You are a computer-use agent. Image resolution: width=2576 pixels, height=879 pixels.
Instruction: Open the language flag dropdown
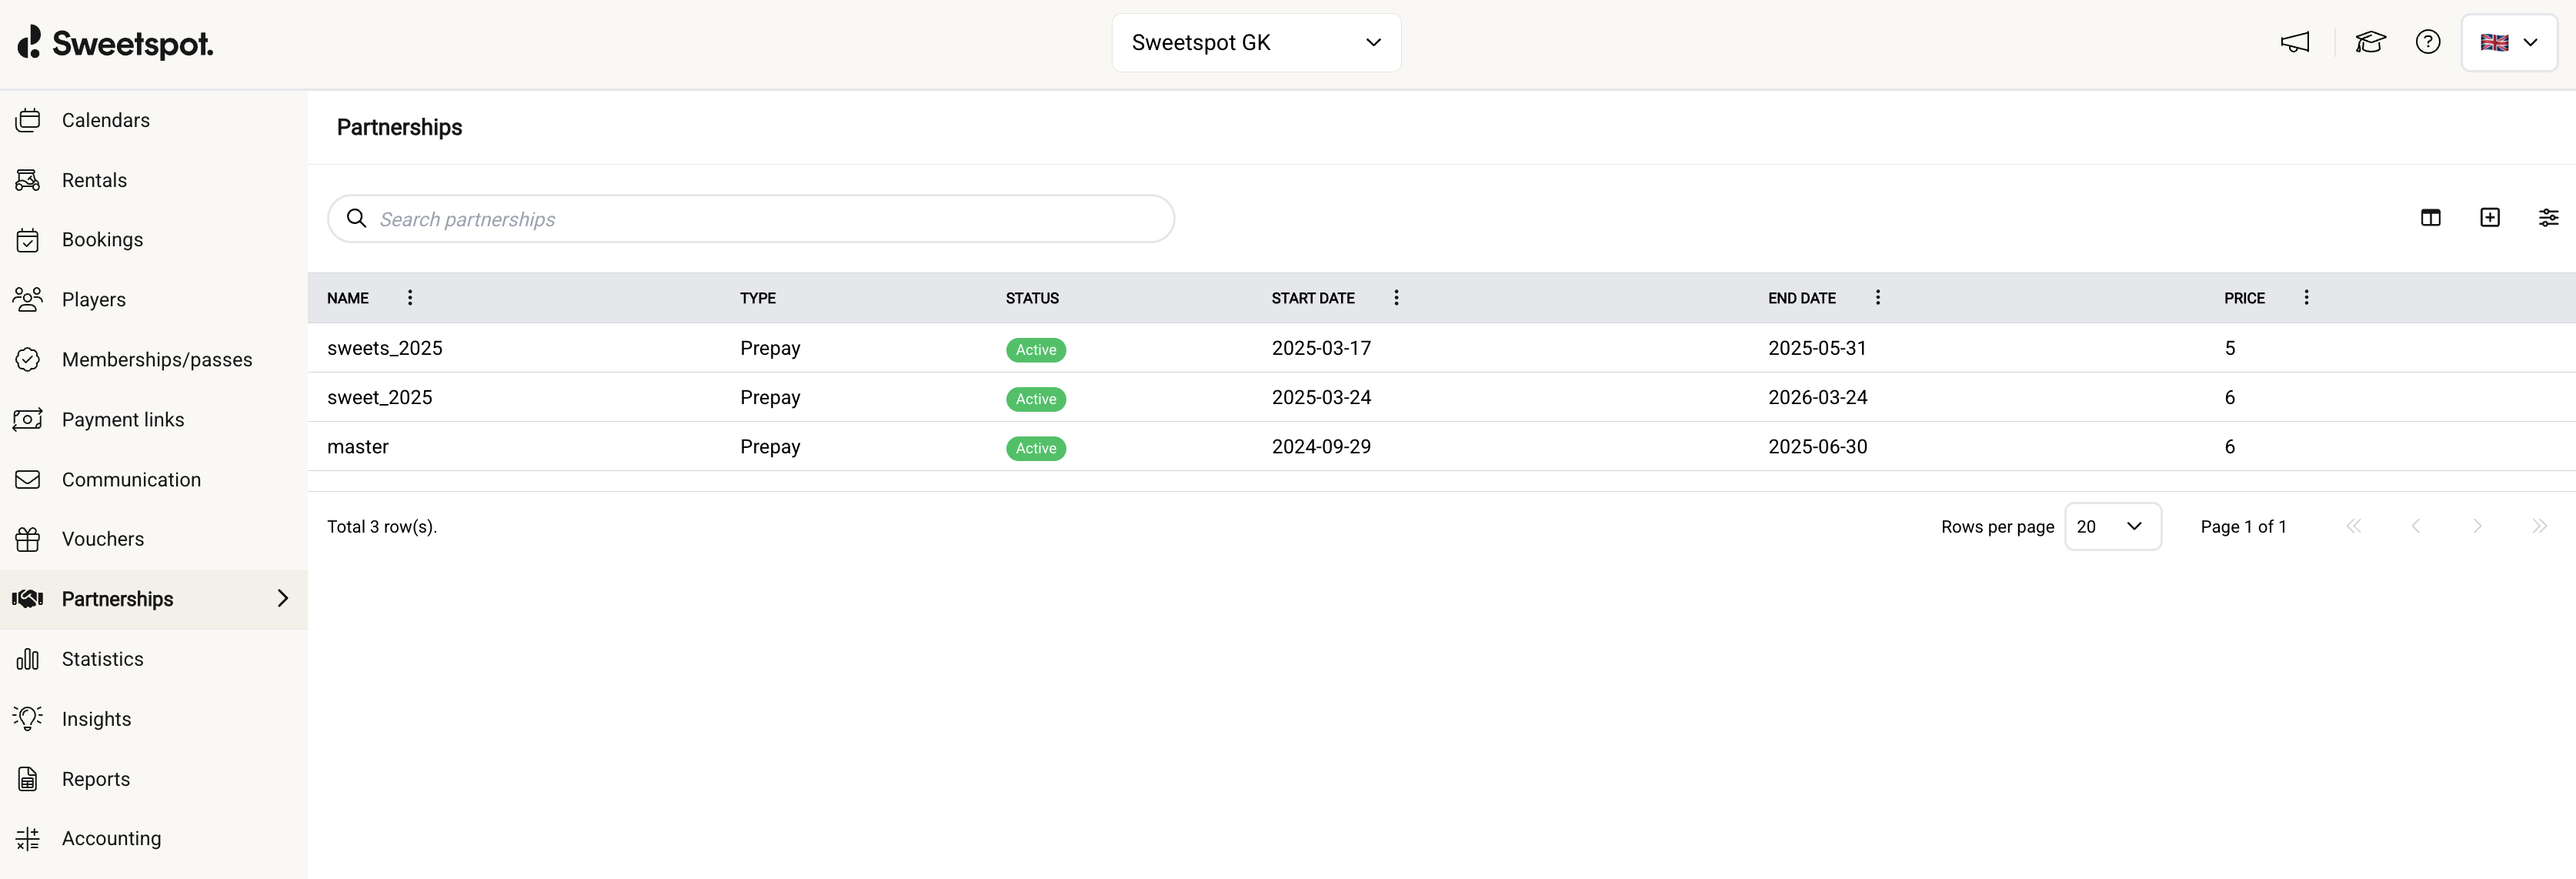[2510, 42]
